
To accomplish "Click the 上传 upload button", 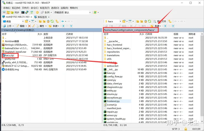I will 8,26.
